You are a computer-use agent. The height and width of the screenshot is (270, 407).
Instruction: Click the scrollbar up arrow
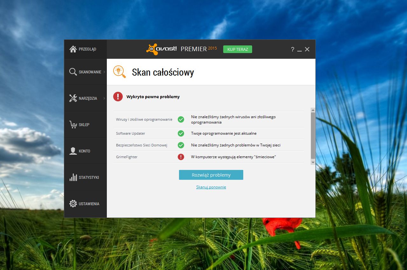313,110
